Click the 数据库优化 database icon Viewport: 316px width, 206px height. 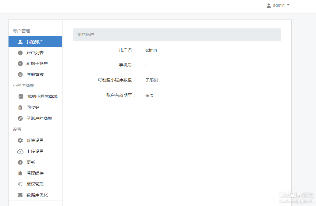(x=20, y=195)
